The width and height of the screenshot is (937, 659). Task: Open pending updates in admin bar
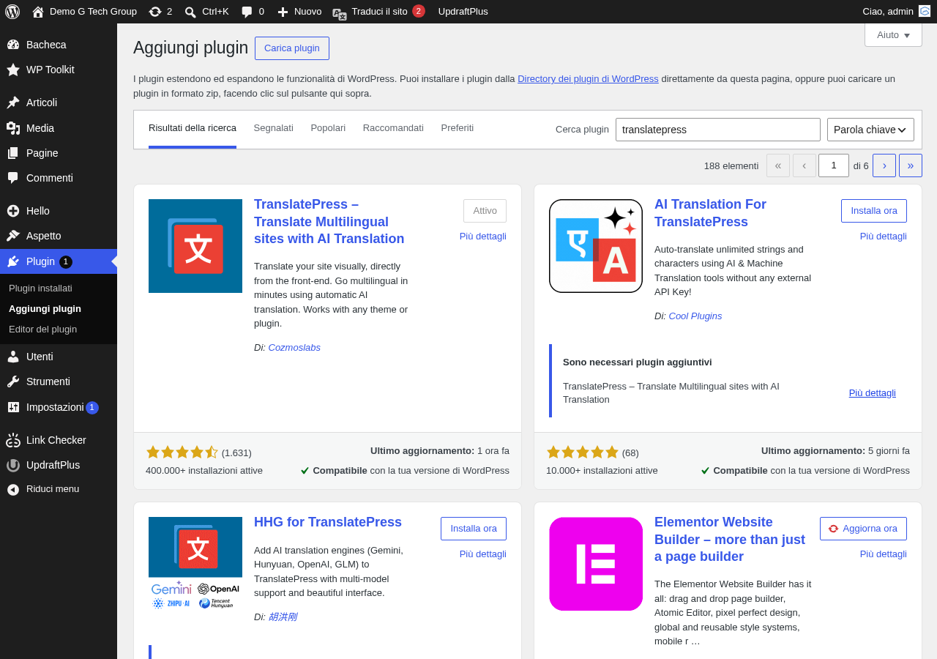point(160,12)
